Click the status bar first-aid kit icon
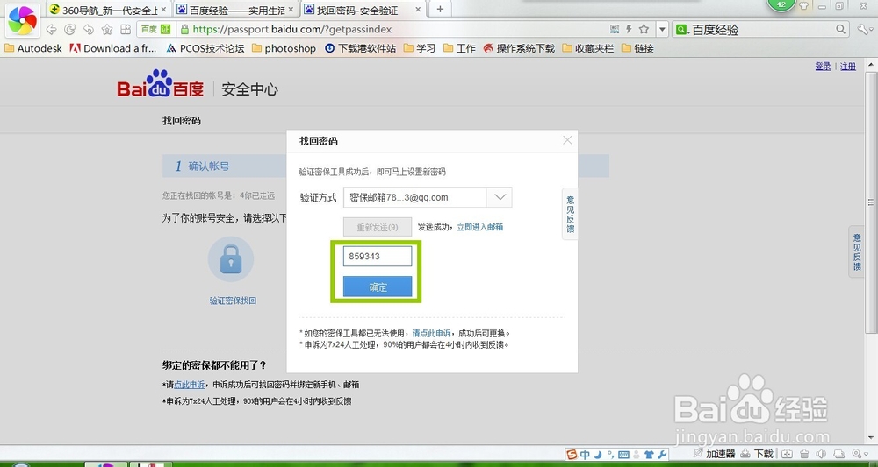Viewport: 878px width, 467px height. point(787,454)
